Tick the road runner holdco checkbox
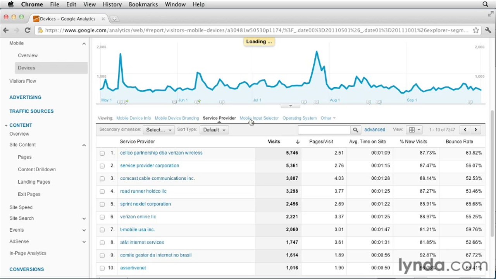This screenshot has height=279, width=496. coord(102,191)
